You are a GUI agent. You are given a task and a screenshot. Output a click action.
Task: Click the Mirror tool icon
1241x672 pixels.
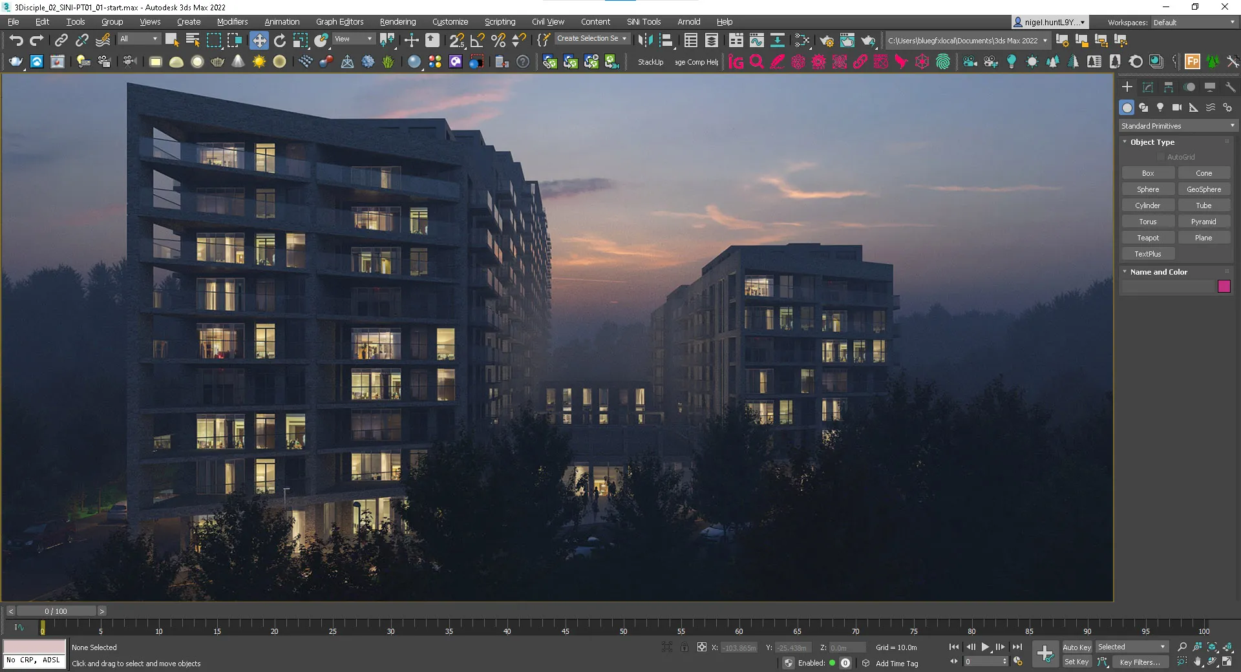click(x=645, y=41)
